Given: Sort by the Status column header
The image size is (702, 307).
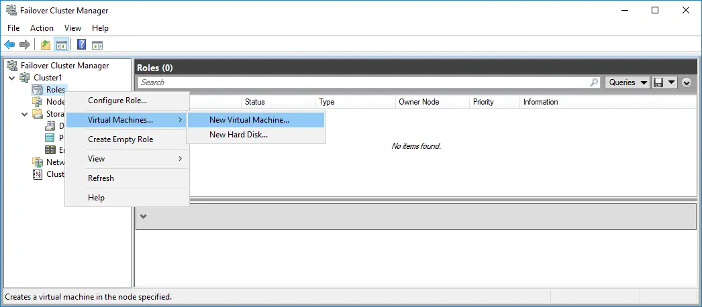Looking at the screenshot, I should pyautogui.click(x=278, y=102).
